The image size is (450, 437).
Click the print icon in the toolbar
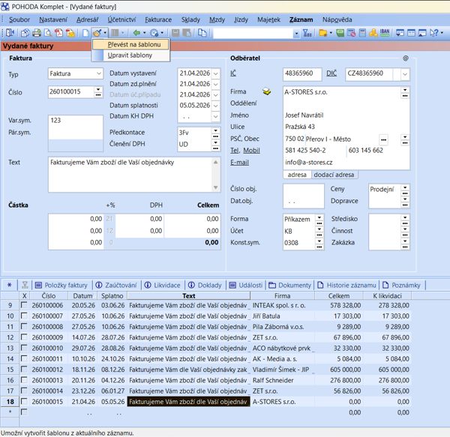click(36, 33)
